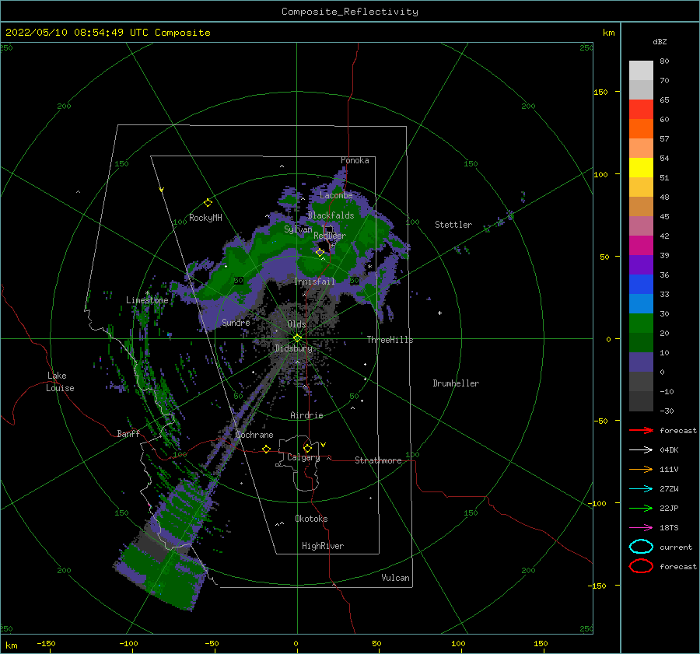
Task: Click the HighRiver label
Action: tap(323, 546)
